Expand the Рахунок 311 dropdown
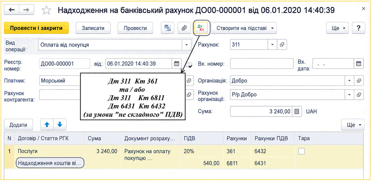 coord(272,45)
